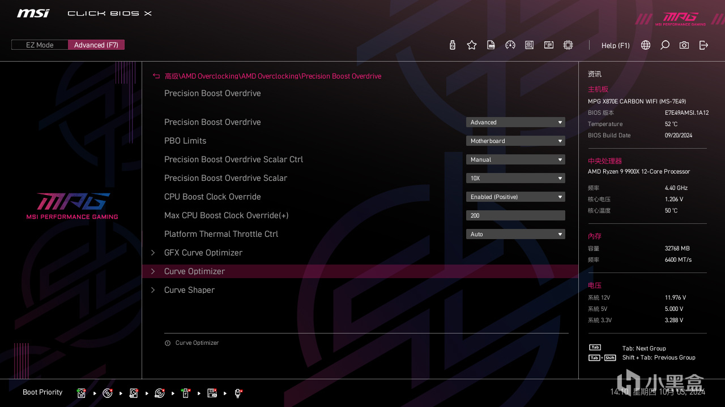This screenshot has height=407, width=725.
Task: Click the 'Platform Thermal Throttle Ctrl' label
Action: click(x=221, y=234)
